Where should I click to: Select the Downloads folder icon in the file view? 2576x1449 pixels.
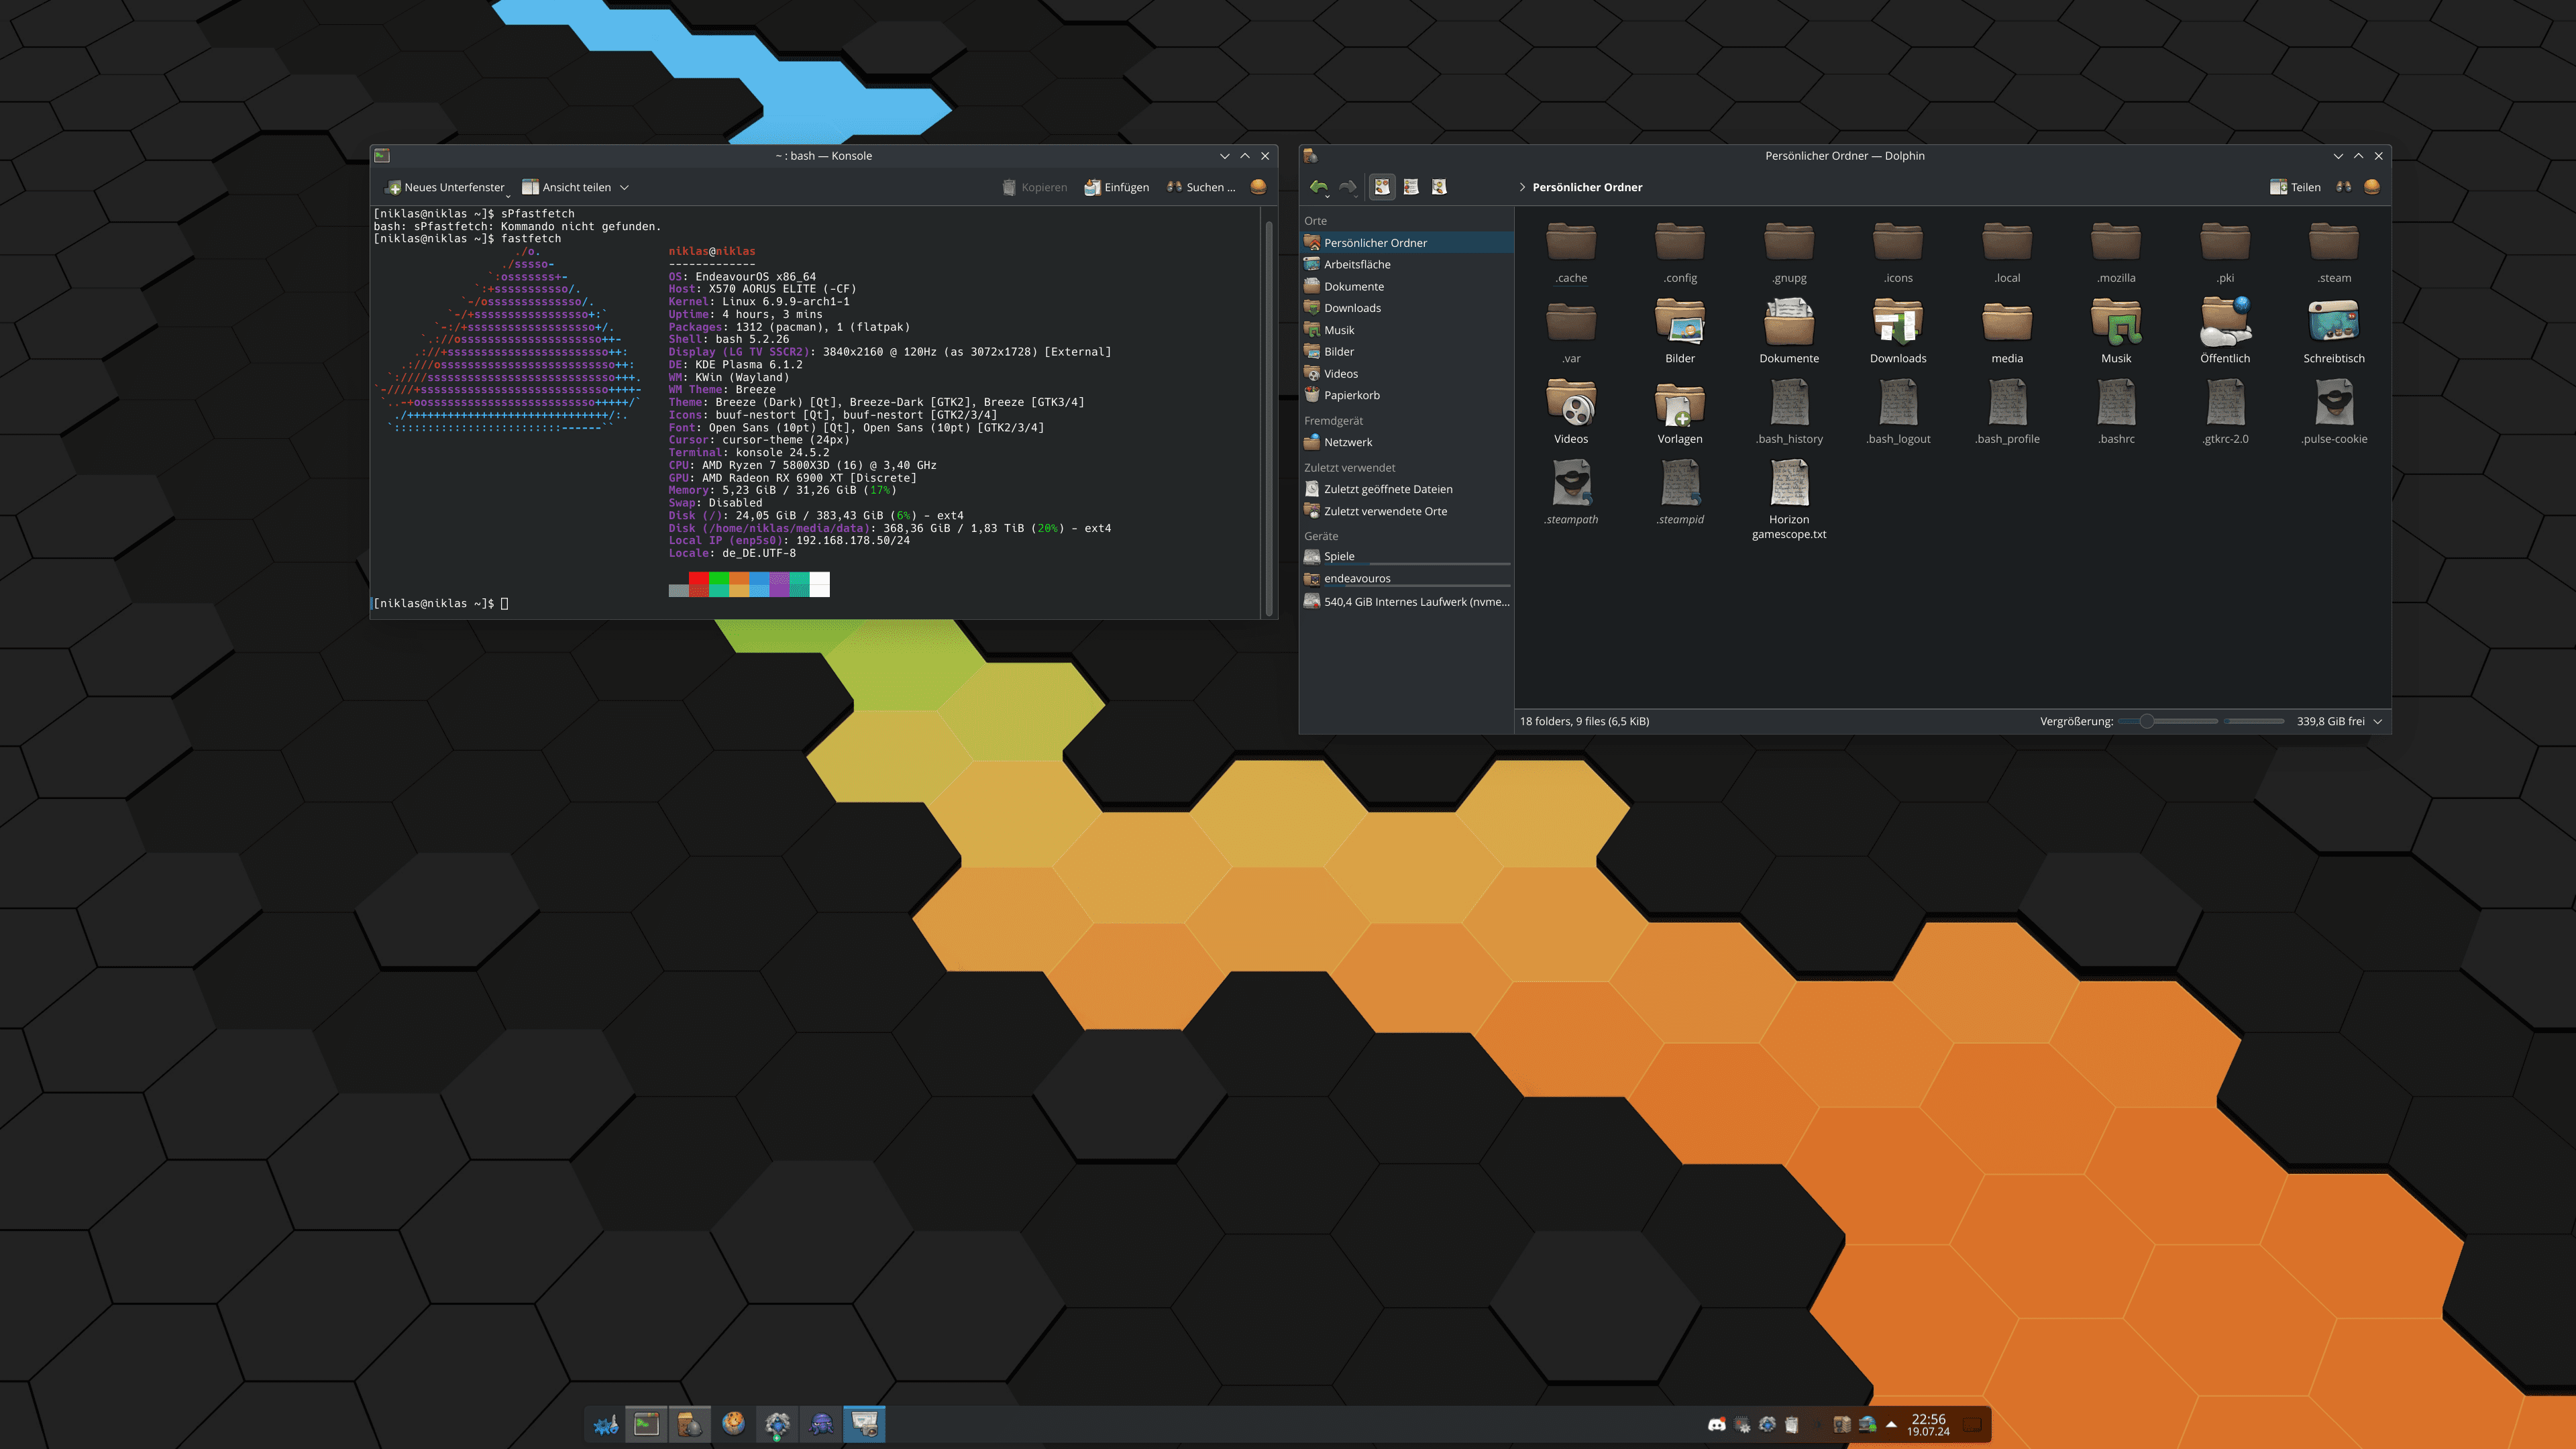(x=1898, y=323)
